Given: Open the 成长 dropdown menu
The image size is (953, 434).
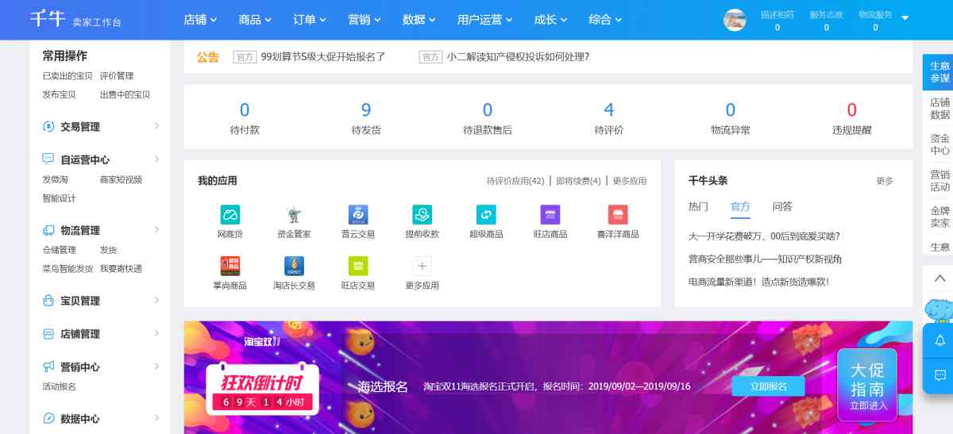Looking at the screenshot, I should click(x=550, y=20).
